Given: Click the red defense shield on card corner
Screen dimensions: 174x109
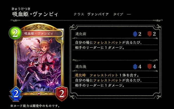Looking at the screenshot, I should tap(62, 94).
